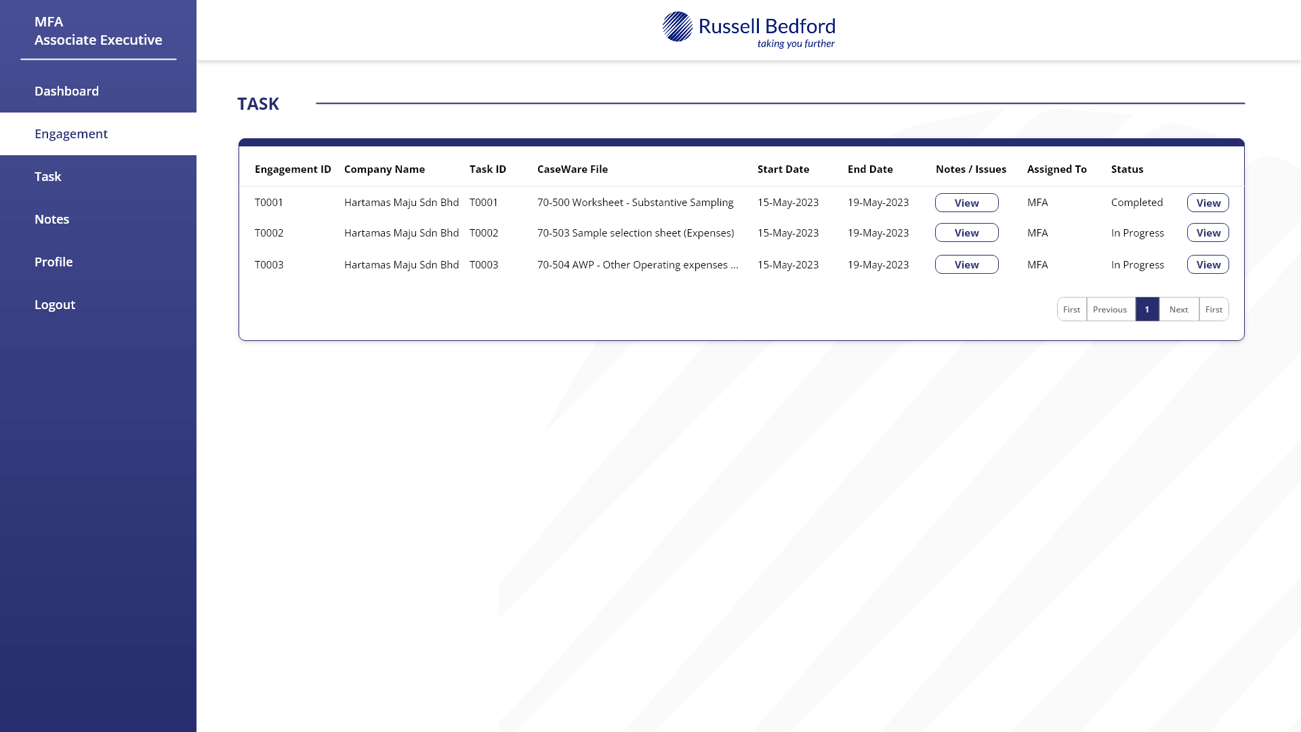Open the Notes sidebar item
The width and height of the screenshot is (1301, 732).
tap(52, 219)
